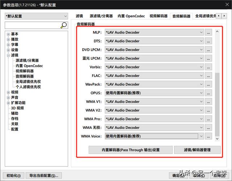Open the DTS decoder dropdown
The height and width of the screenshot is (181, 232).
tap(154, 41)
